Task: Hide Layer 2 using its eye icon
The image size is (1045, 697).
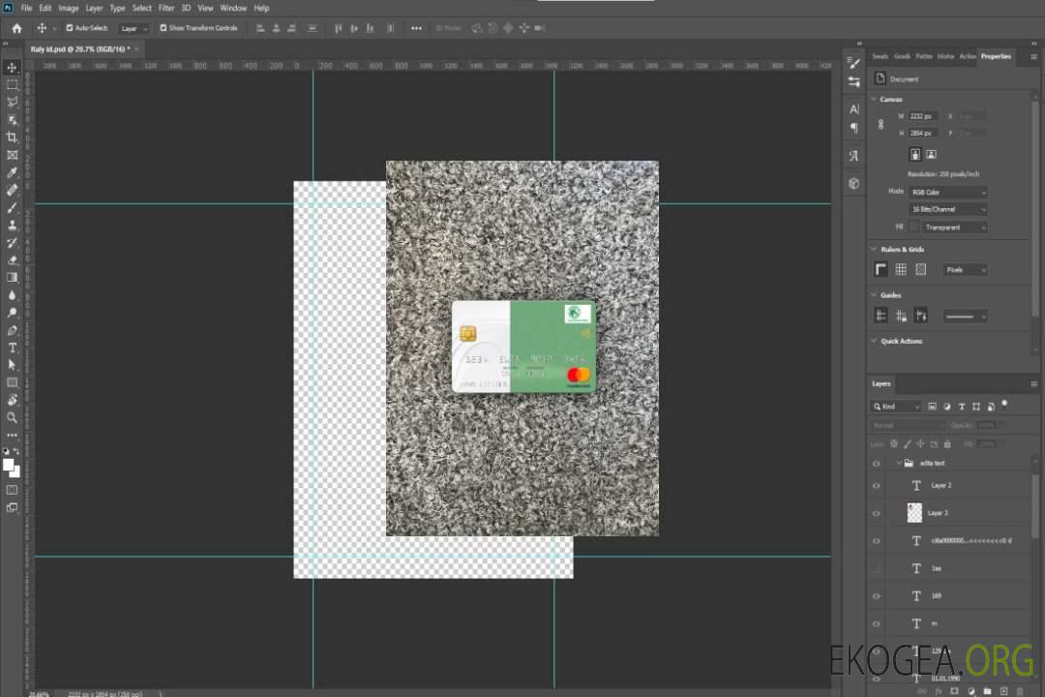Action: [877, 486]
